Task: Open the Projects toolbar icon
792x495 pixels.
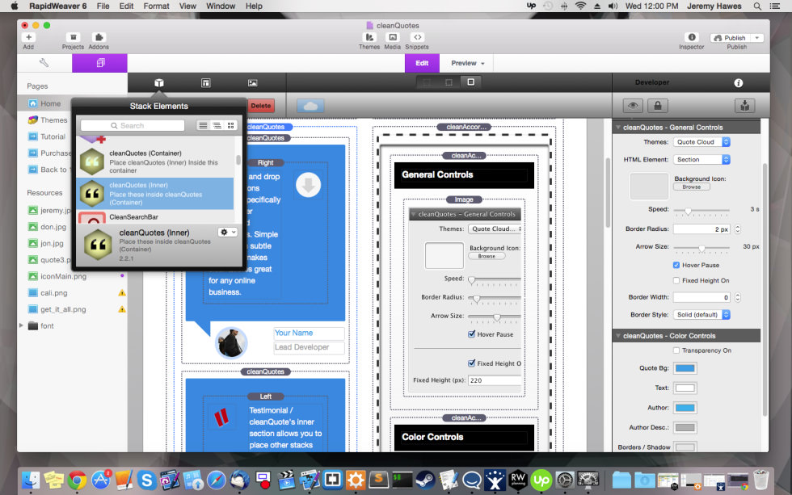Action: (x=73, y=37)
